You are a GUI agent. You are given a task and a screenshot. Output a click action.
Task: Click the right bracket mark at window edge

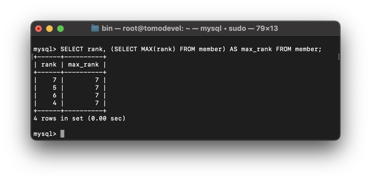coord(339,57)
